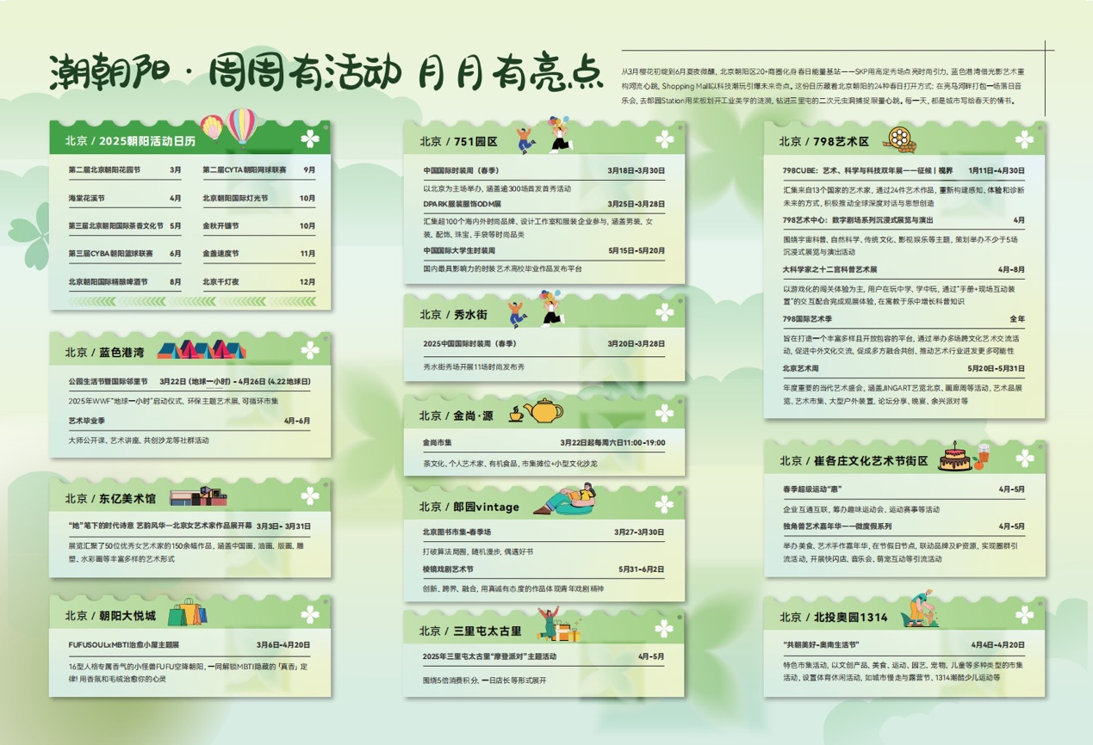The height and width of the screenshot is (745, 1093).
Task: Click the clover icon in 崔各庄文化艺术节街区 header
Action: pos(1024,459)
